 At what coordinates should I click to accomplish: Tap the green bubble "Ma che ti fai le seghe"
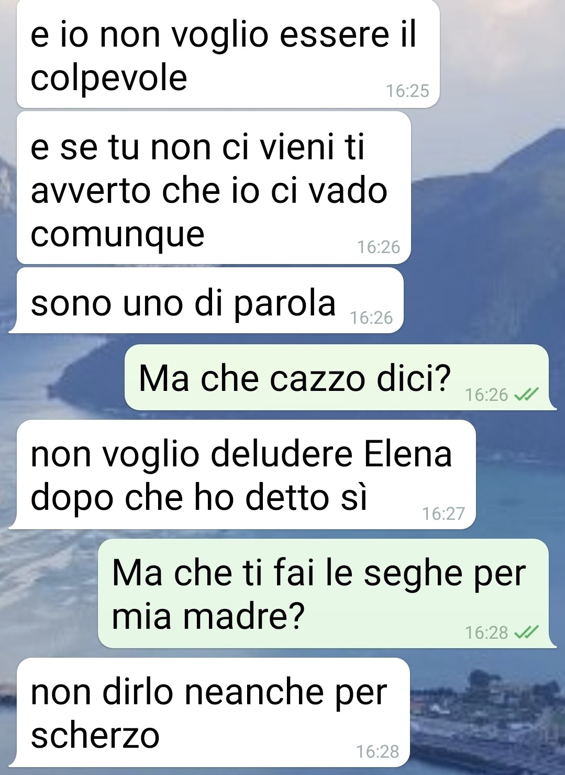click(324, 594)
